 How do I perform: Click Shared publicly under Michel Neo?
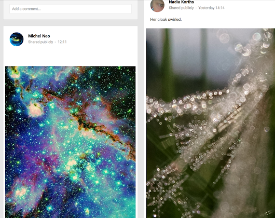(40, 42)
